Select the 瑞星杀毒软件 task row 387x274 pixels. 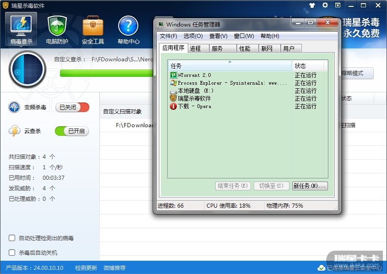pyautogui.click(x=248, y=98)
